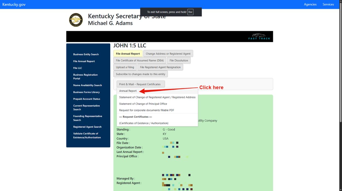Open File Certificate of Assumed Name (DBA)

[x=140, y=61]
